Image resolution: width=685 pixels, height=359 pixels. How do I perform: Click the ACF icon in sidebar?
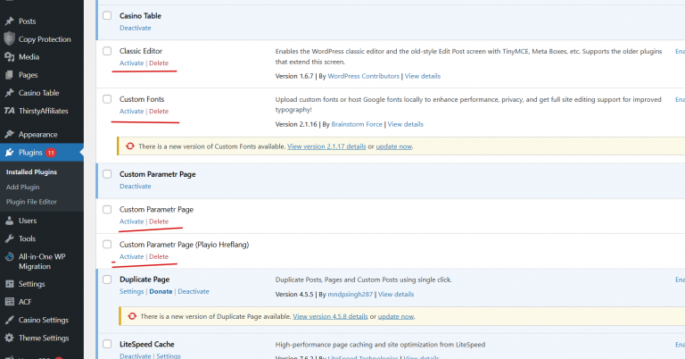tap(9, 302)
